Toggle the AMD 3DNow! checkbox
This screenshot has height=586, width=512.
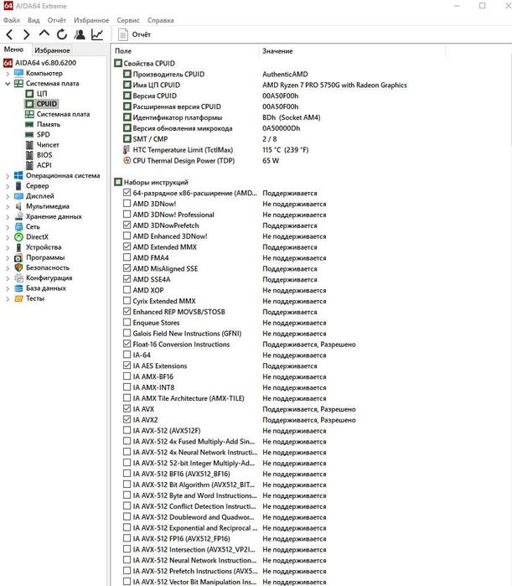click(127, 204)
